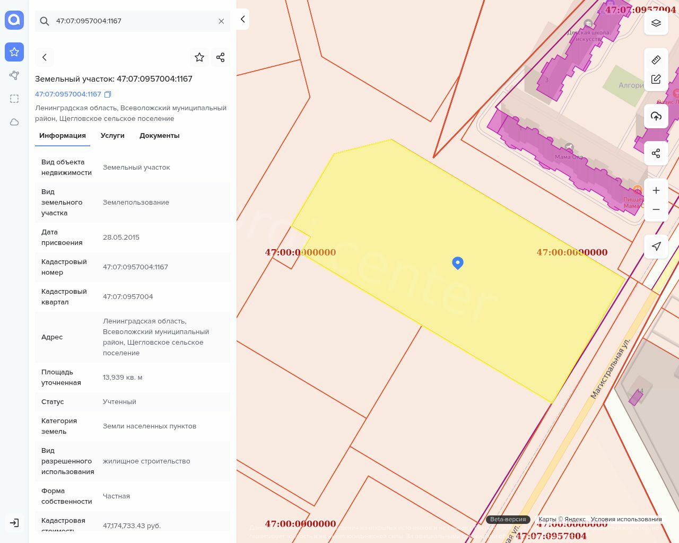
Task: Locate my position with navigation arrow
Action: [x=656, y=247]
